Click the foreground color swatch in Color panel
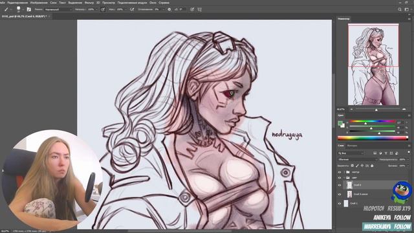414x233 pixels. click(340, 124)
